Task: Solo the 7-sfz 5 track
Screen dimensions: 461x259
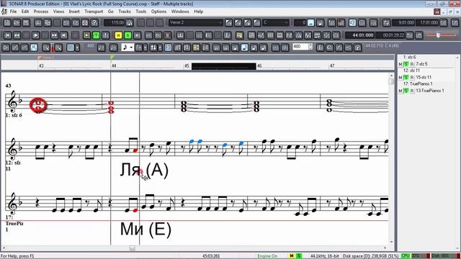Action: (406, 64)
